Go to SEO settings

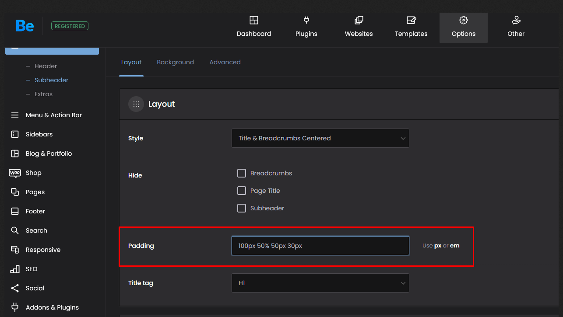point(32,269)
